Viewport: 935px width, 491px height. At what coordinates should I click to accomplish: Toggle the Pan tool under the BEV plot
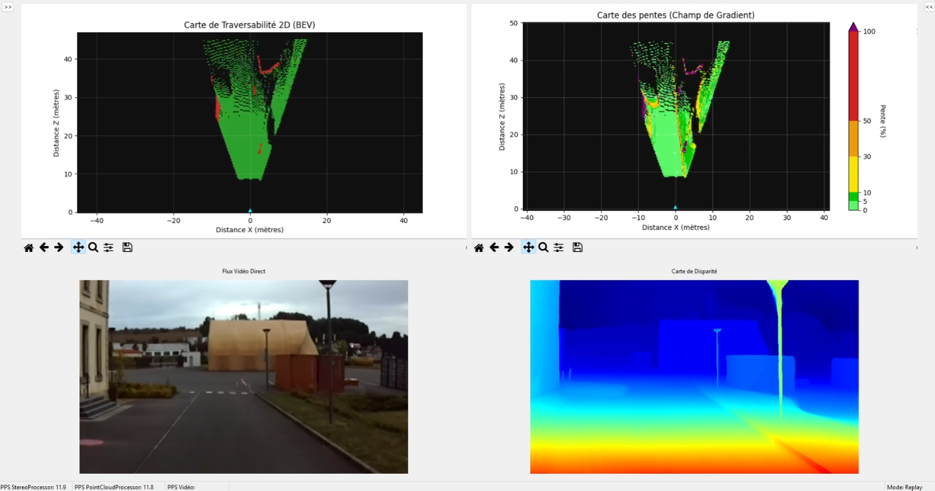click(78, 248)
